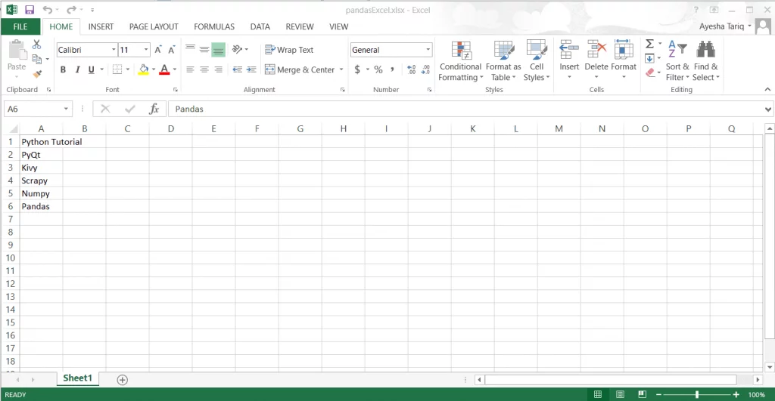Click the Fill down-arrow icon
This screenshot has width=775, height=401.
650,59
